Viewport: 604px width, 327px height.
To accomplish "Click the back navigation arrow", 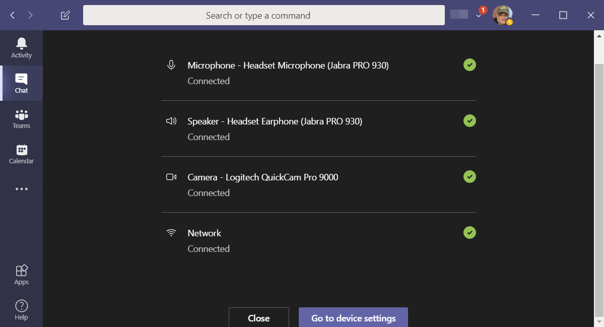I will (x=13, y=15).
